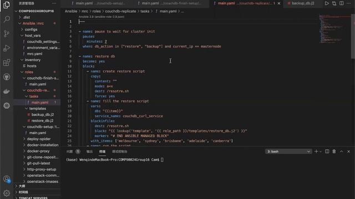Click the Ansible 2.9 schema code lens
The image size is (355, 199).
pyautogui.click(x=101, y=17)
